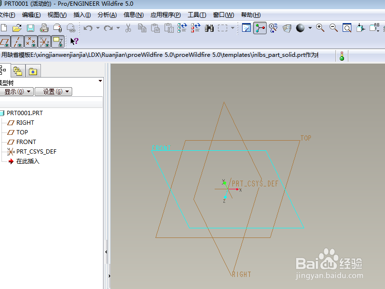This screenshot has height=289, width=385.
Task: Open the 显示(O) dropdown button
Action: [x=16, y=92]
